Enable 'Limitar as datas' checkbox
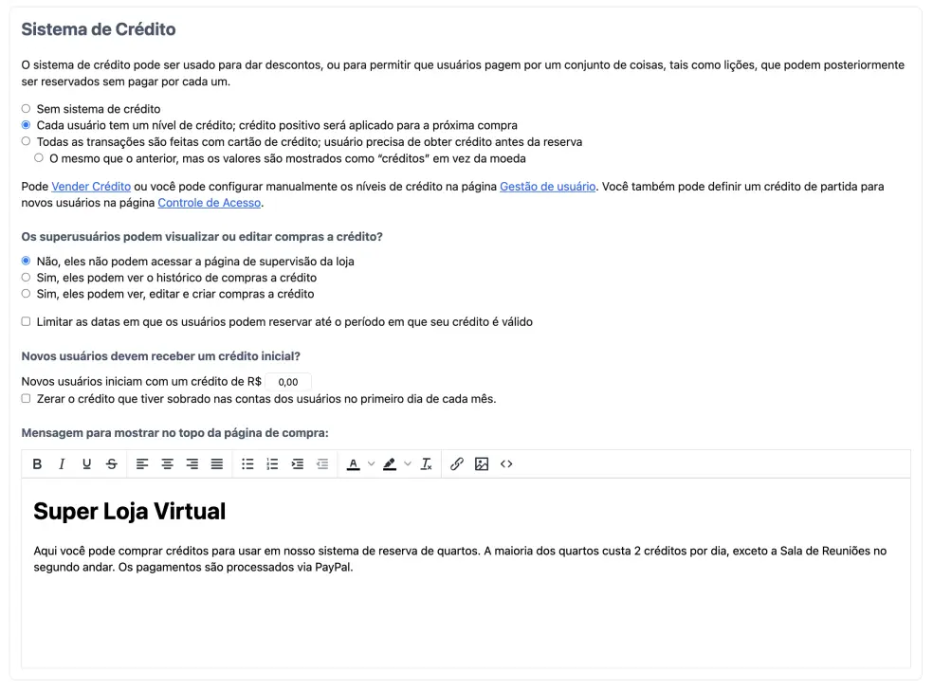Viewport: 933px width, 689px height. [26, 322]
